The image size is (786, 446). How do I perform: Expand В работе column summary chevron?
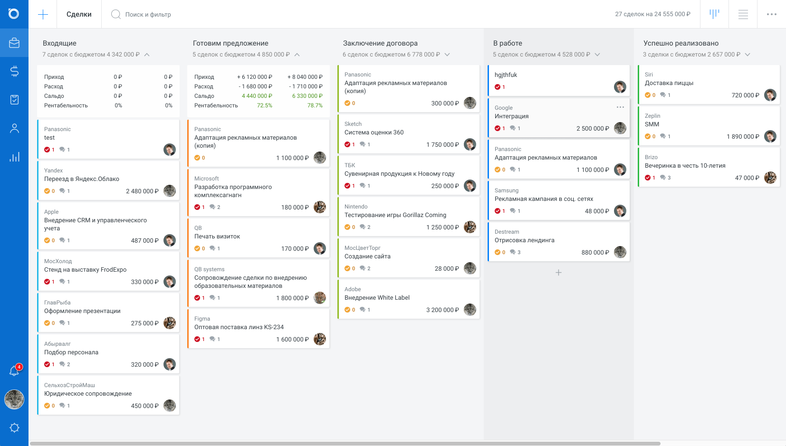pyautogui.click(x=597, y=55)
